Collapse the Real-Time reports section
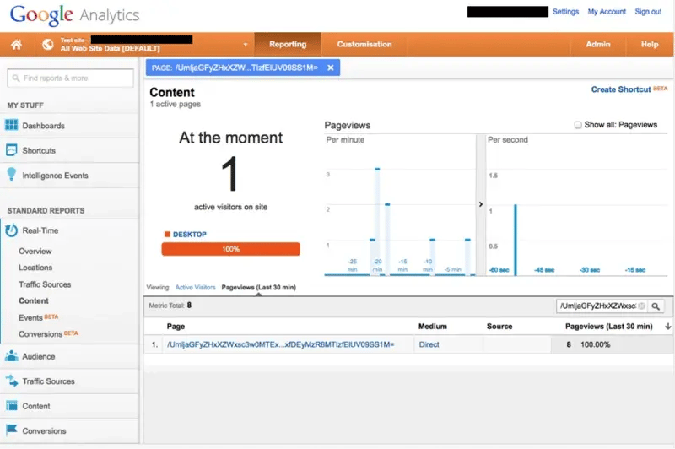675x449 pixels. pos(12,230)
